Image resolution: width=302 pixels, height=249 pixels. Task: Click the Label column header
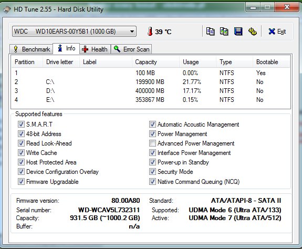[x=106, y=62]
